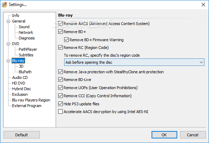Go to PathPlayer settings
The height and width of the screenshot is (143, 209).
(x=28, y=49)
